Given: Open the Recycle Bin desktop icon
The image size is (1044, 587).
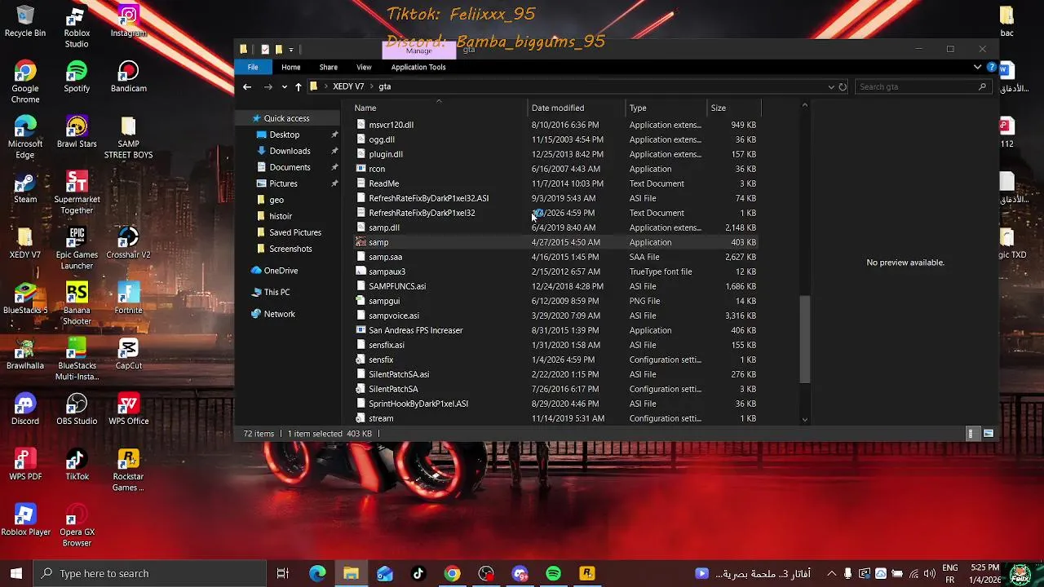Looking at the screenshot, I should (x=25, y=22).
